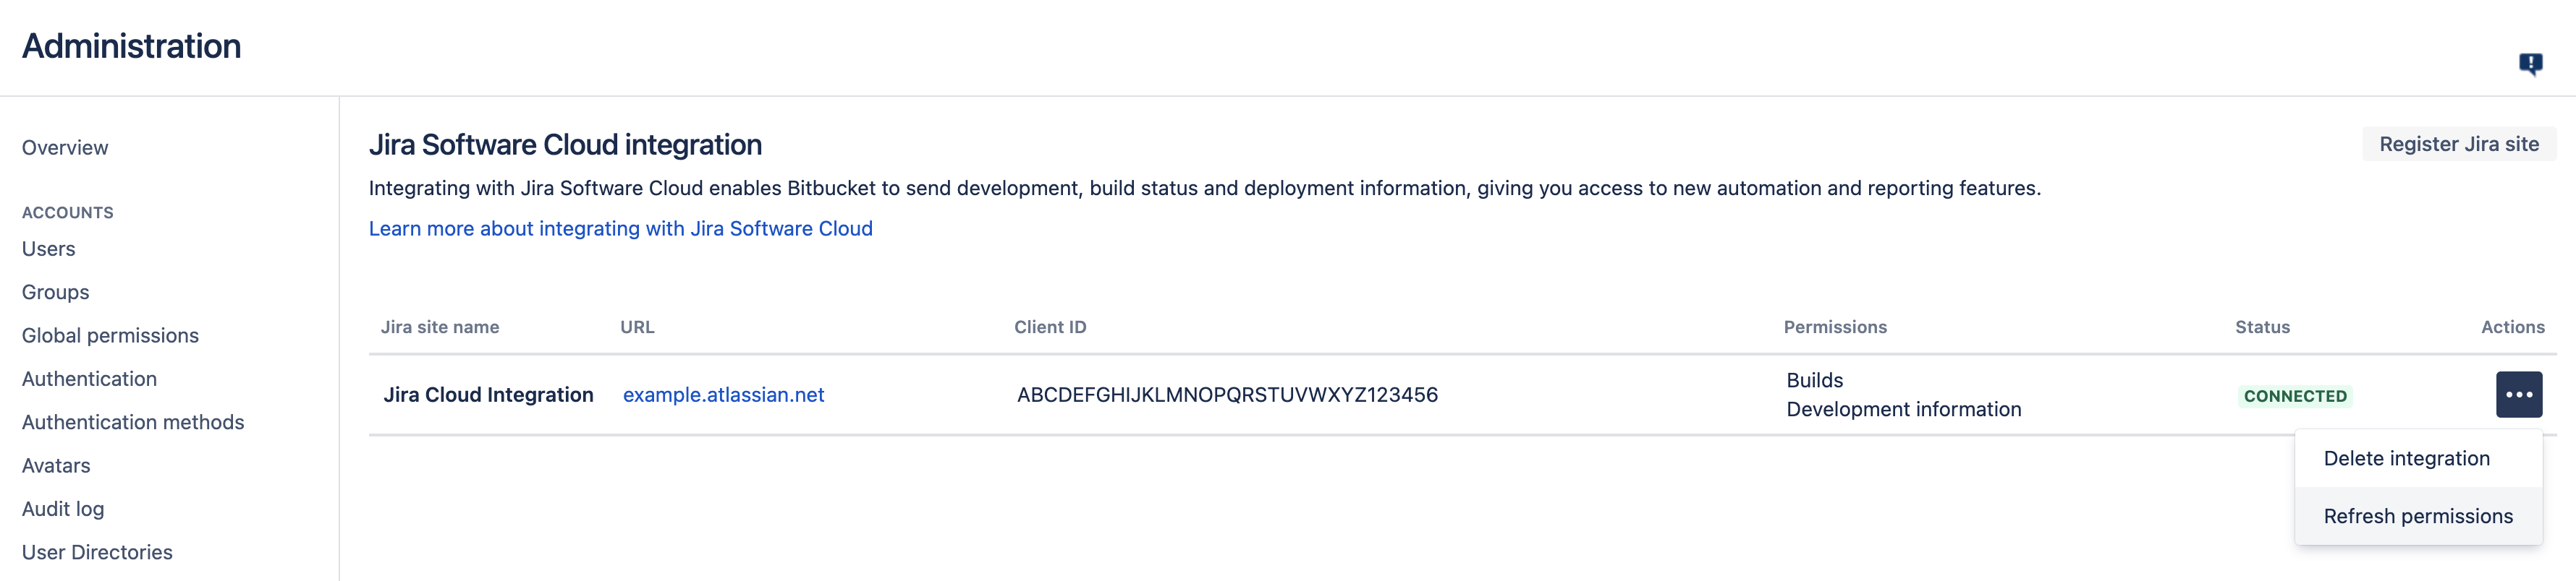The height and width of the screenshot is (581, 2576).
Task: Click the Register Jira site button
Action: pos(2458,145)
